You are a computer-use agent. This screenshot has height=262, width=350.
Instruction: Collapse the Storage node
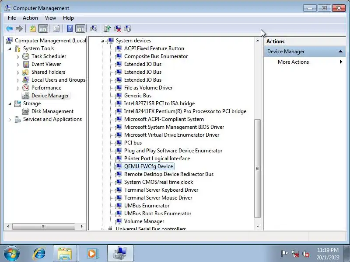10,103
